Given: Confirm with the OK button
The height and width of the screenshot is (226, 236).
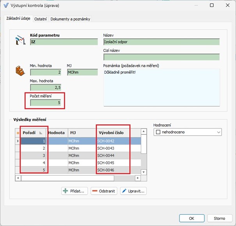Looking at the screenshot, I should pyautogui.click(x=192, y=218).
